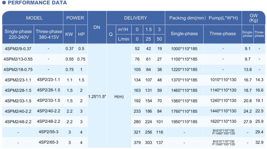Viewport: 267px width, 149px height.
Task: Click the HP subheader
Action: click(x=81, y=34)
